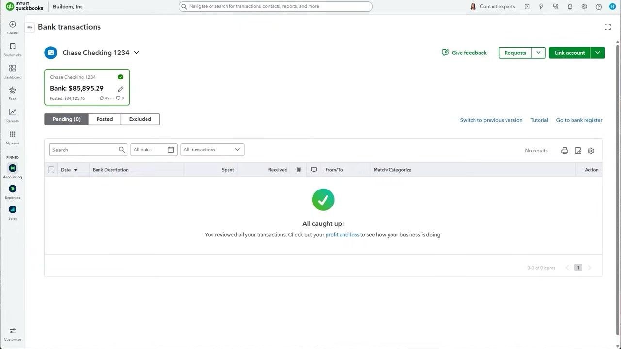This screenshot has width=621, height=349.
Task: Open the help question mark icon
Action: click(599, 7)
